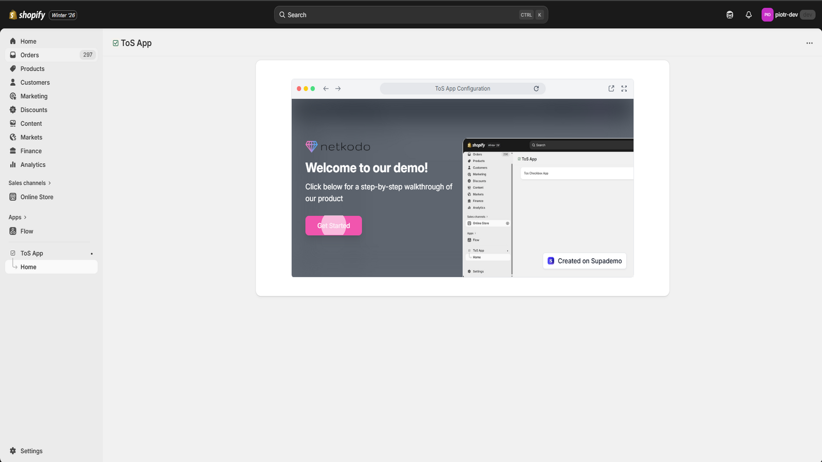Expand the Sales channels section
822x462 pixels.
30,183
